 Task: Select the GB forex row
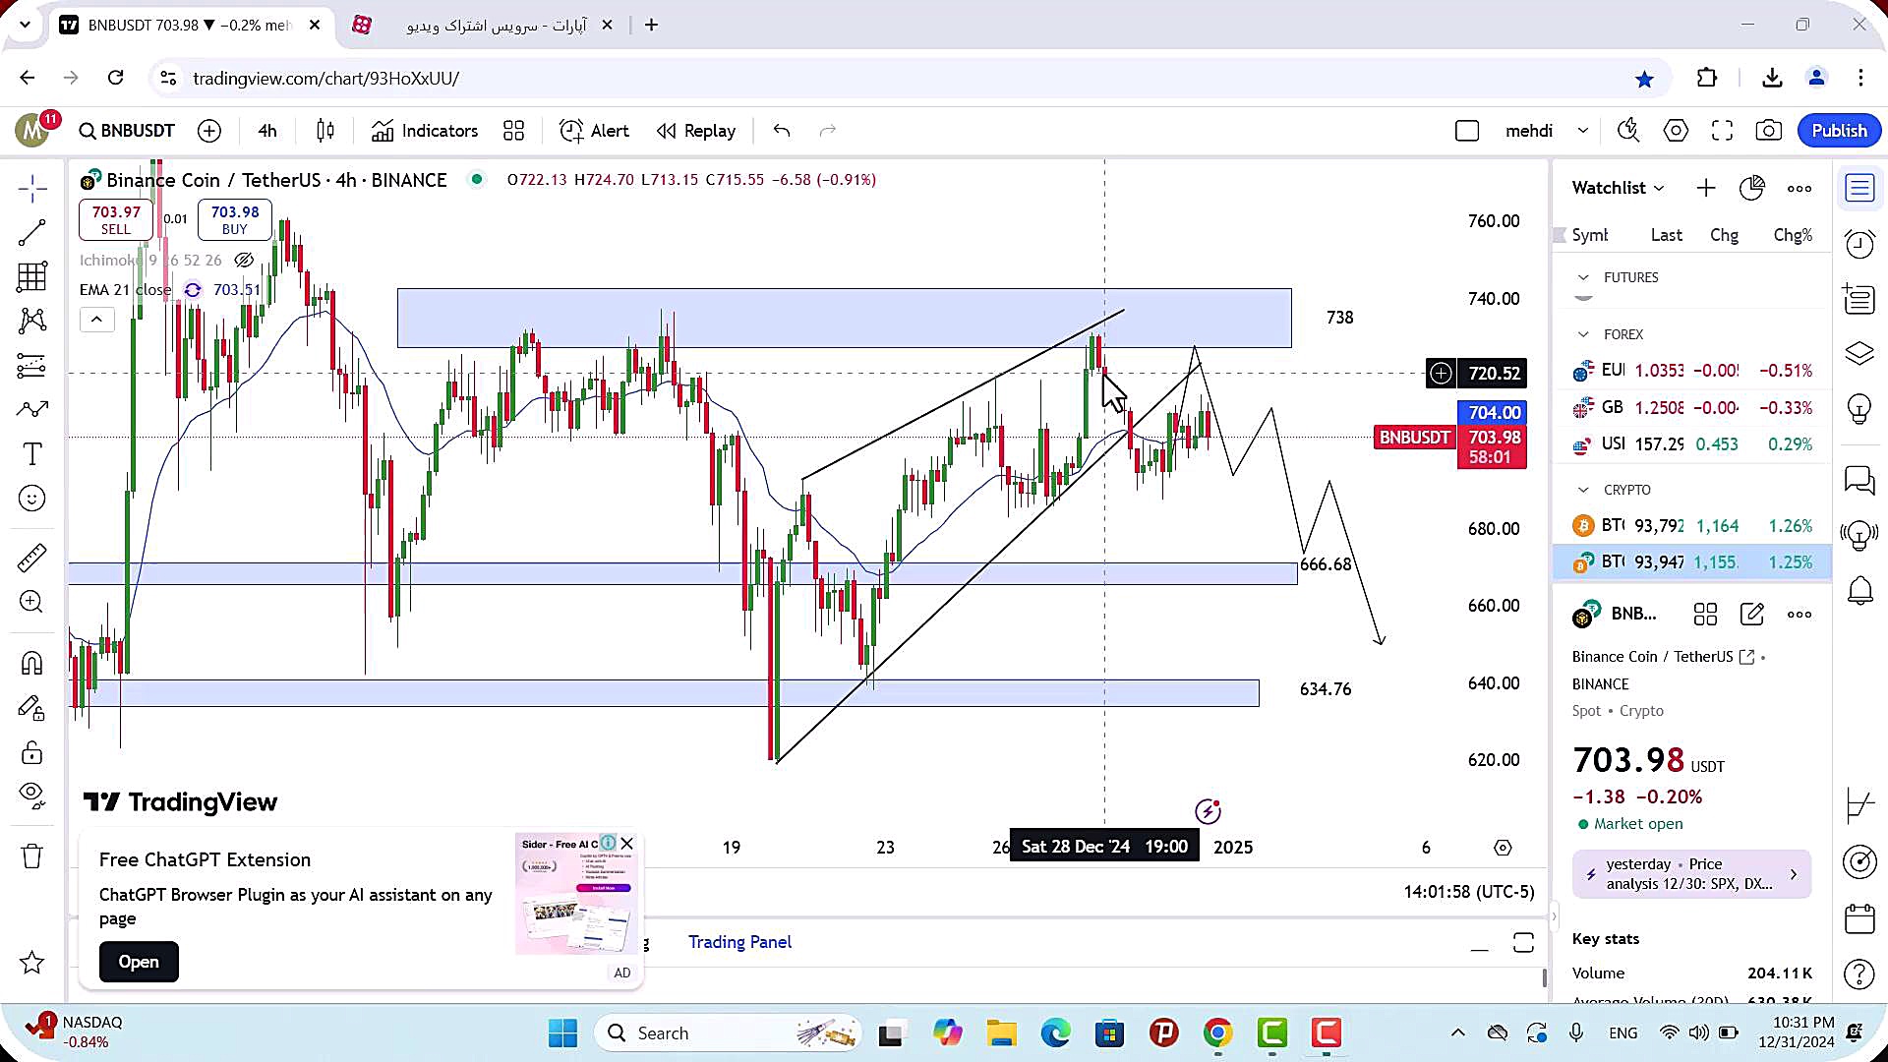tap(1692, 408)
